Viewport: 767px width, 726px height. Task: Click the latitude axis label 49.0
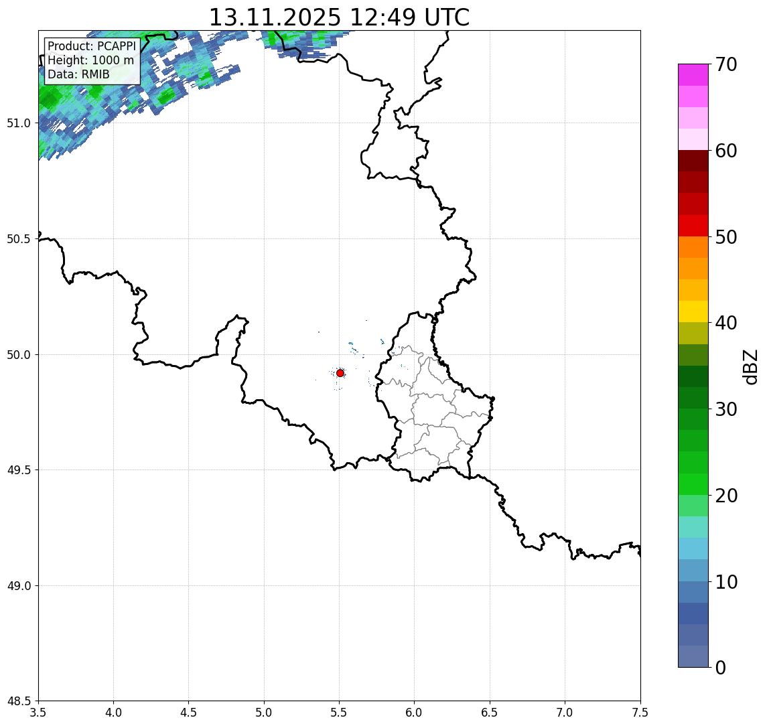pos(19,585)
